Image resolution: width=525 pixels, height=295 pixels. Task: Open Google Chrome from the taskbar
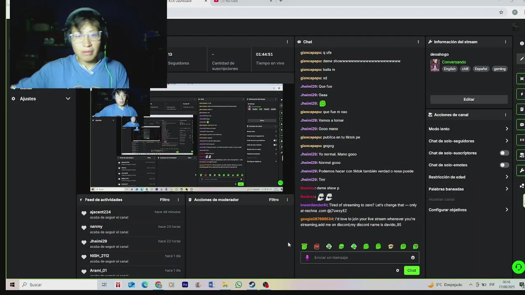(x=158, y=285)
